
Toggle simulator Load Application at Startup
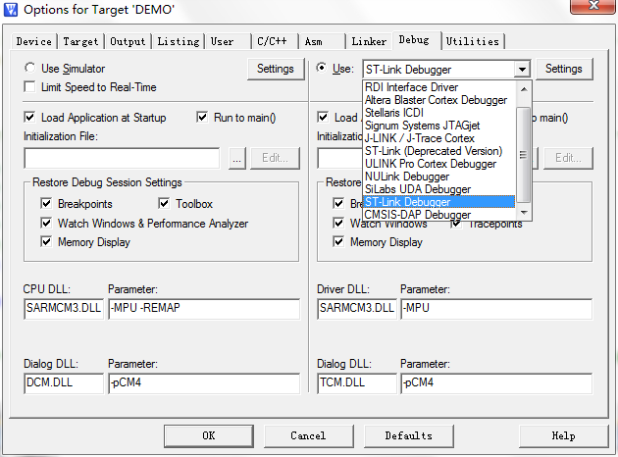tap(29, 117)
